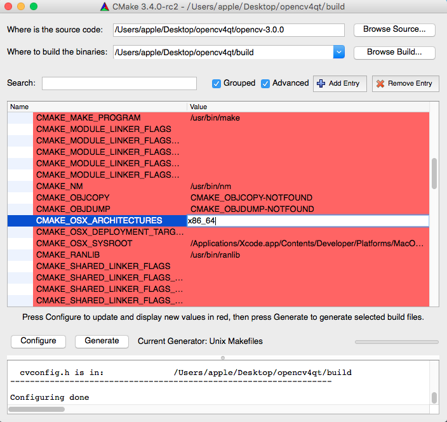Click the red X Remove Entry icon

[x=380, y=84]
